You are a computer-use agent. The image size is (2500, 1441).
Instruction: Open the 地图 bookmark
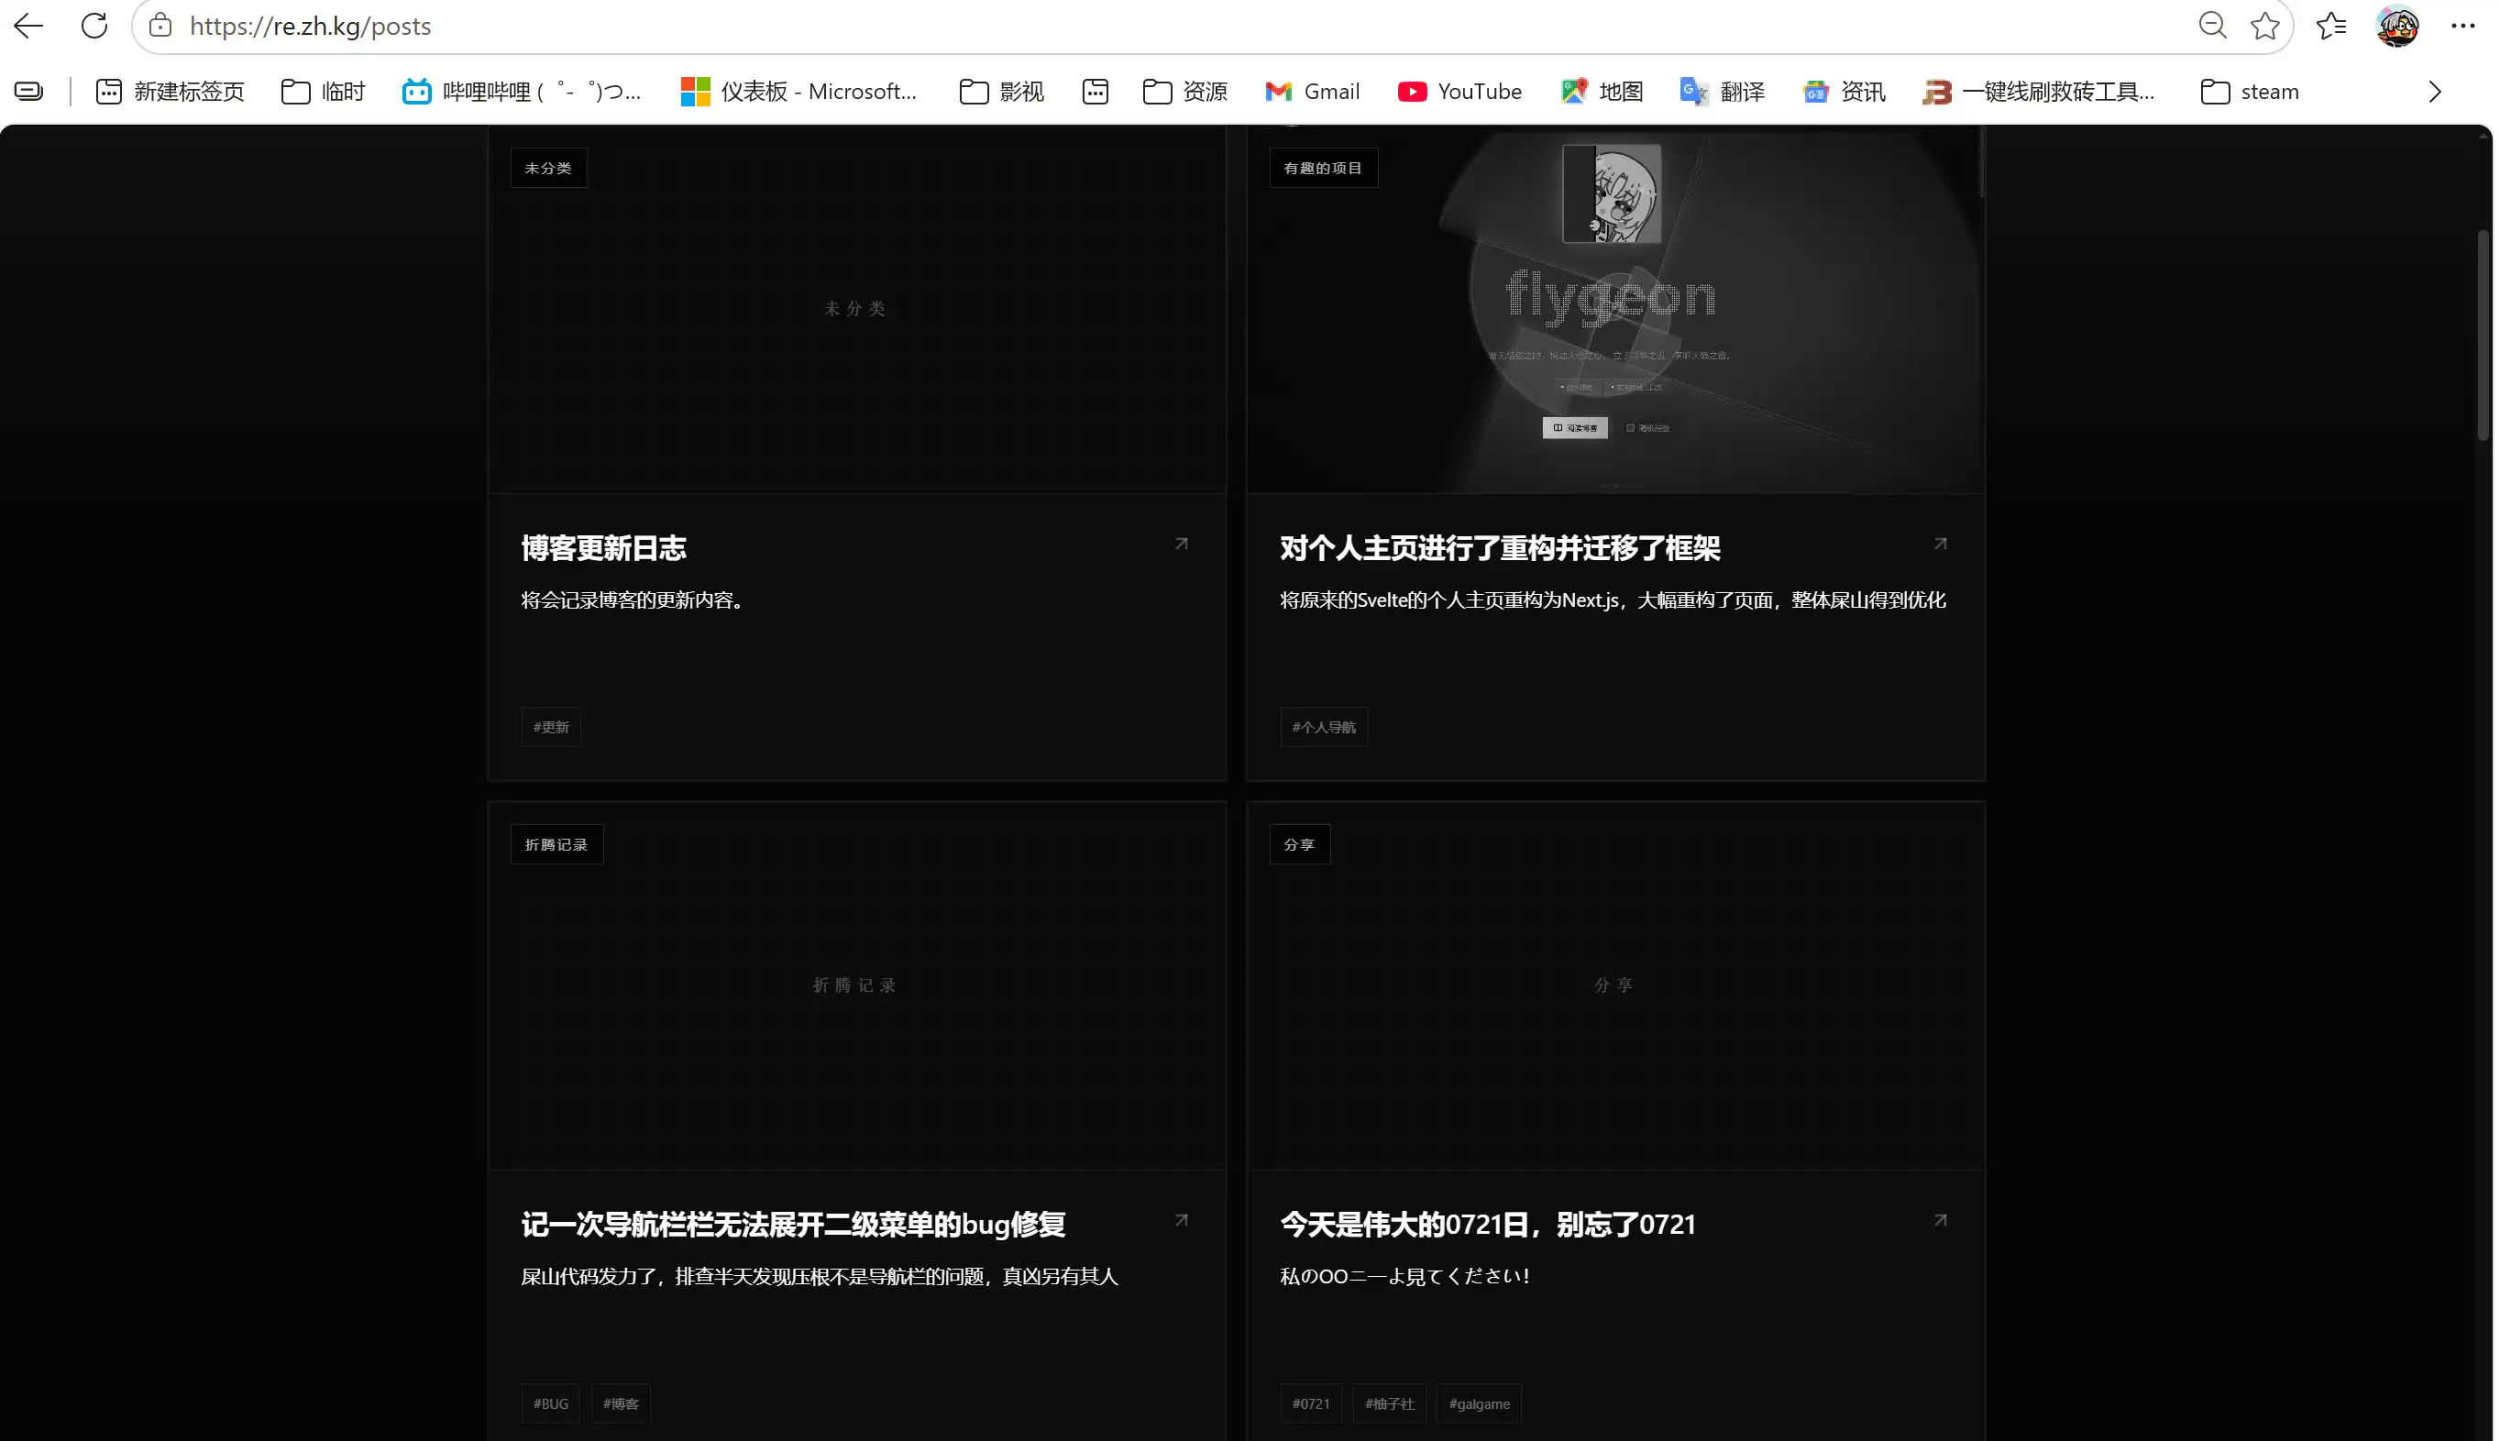tap(1602, 91)
